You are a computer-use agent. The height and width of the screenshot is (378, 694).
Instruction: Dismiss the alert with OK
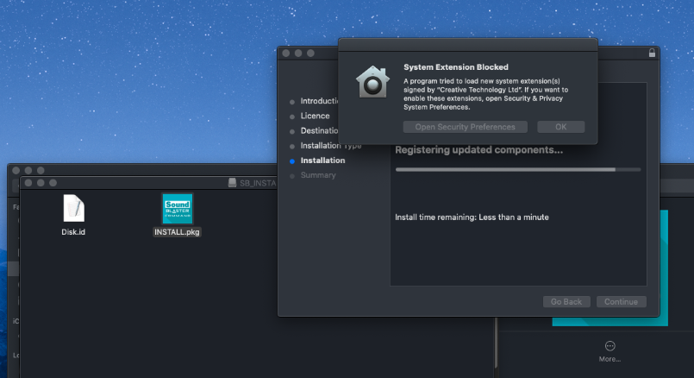click(560, 127)
